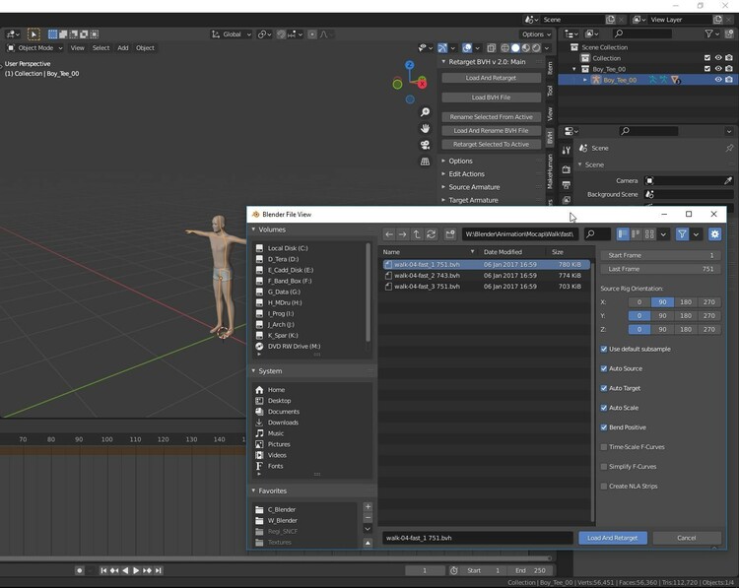The image size is (739, 588).
Task: Open the Object Mode dropdown
Action: [x=34, y=47]
